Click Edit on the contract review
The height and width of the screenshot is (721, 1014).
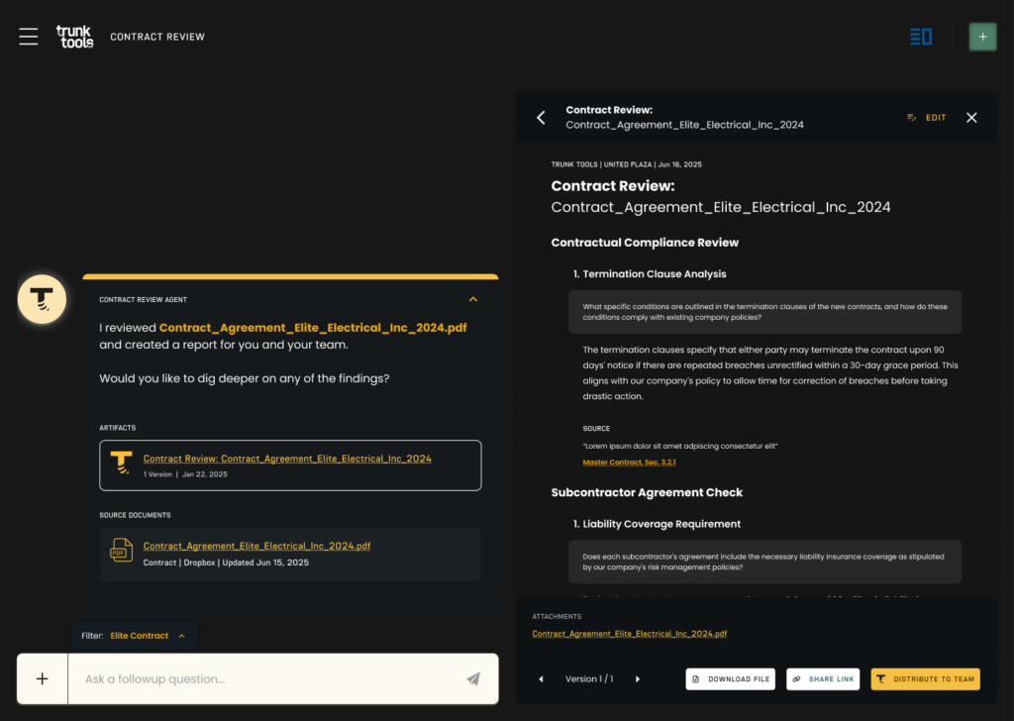tap(927, 118)
